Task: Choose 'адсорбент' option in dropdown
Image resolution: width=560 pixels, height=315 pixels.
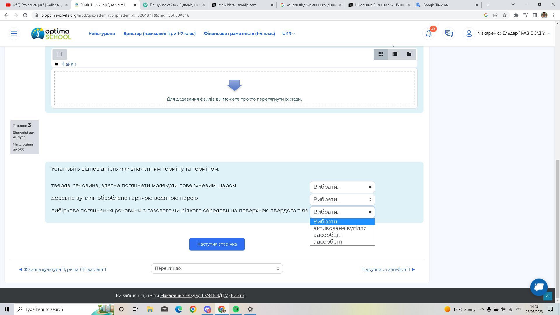Action: (328, 242)
